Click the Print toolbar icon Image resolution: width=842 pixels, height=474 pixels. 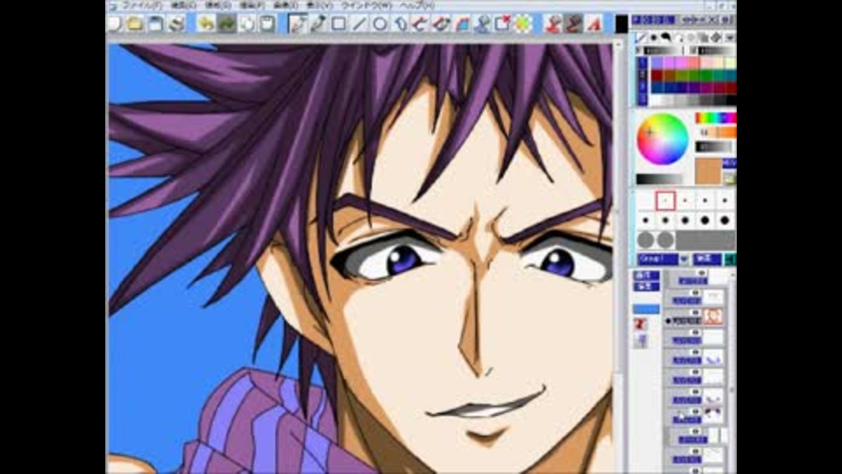[176, 24]
